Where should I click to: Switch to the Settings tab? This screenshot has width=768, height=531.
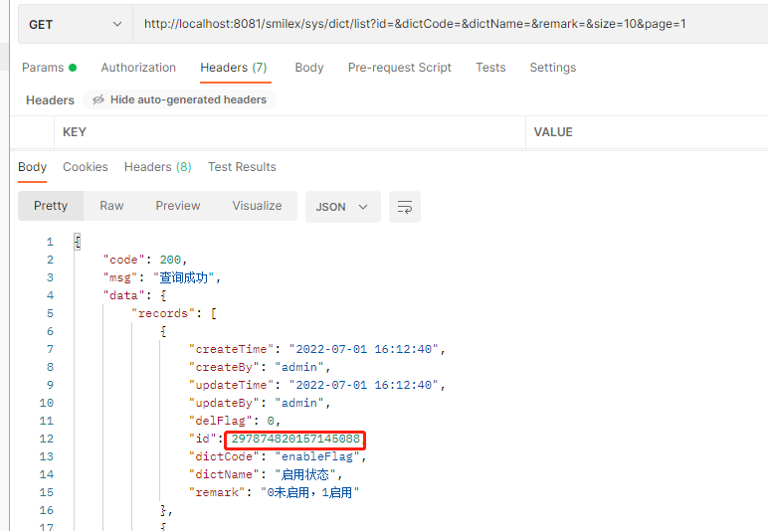point(552,68)
